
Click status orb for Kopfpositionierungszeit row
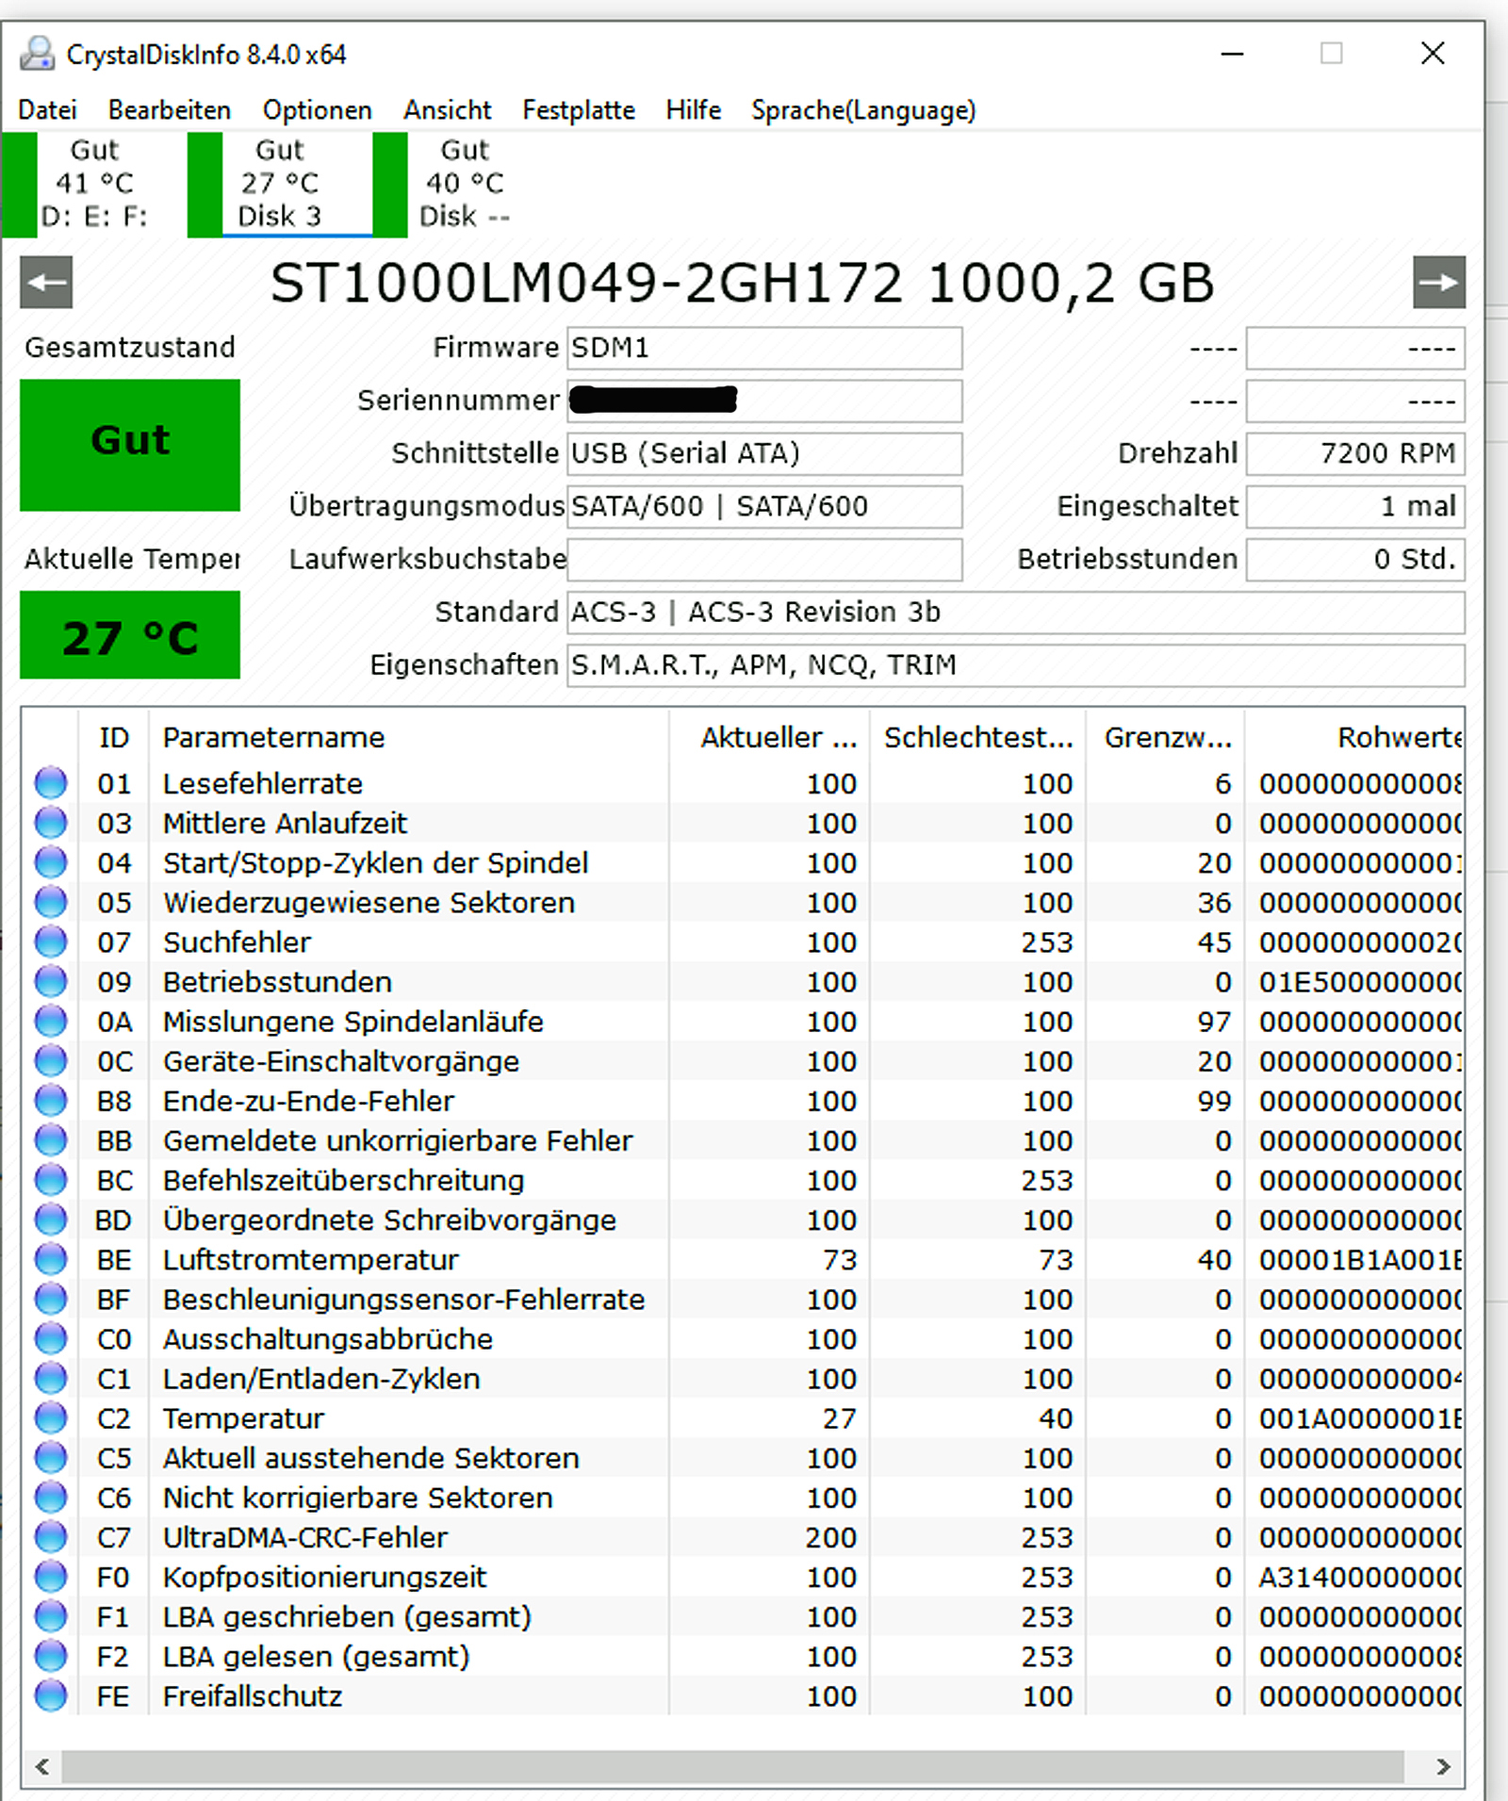coord(51,1577)
